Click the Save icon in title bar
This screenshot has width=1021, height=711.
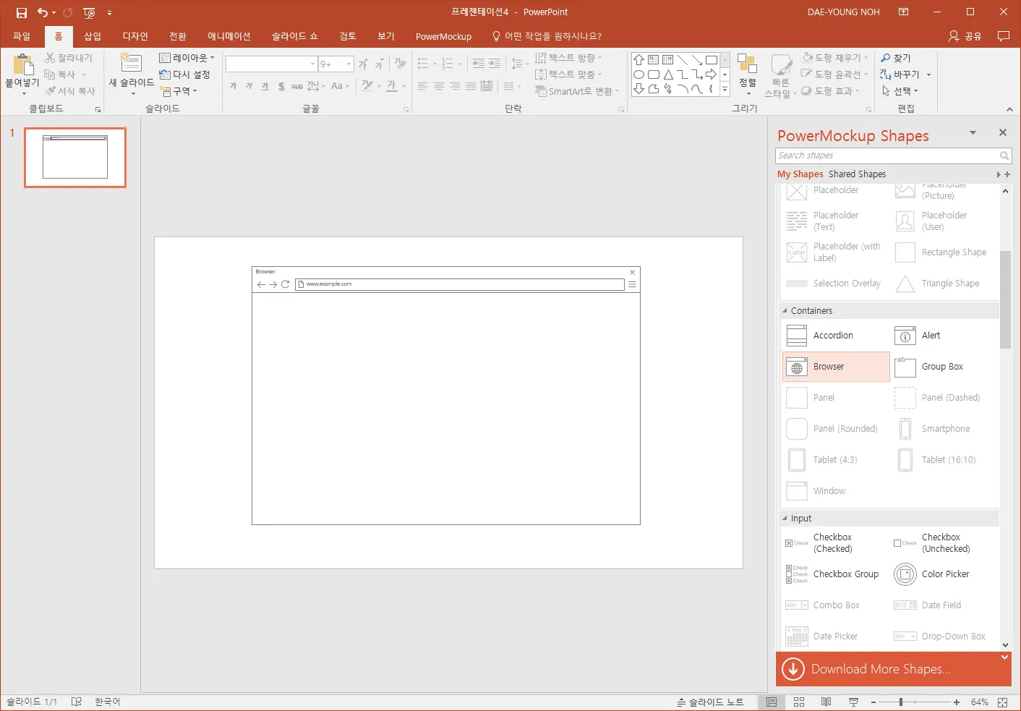click(22, 12)
